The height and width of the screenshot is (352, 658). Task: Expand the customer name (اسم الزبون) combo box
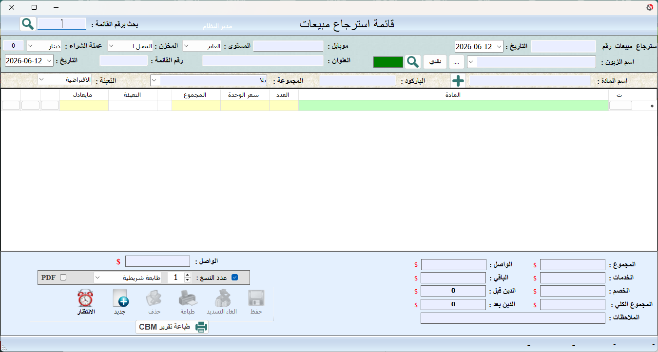click(x=471, y=62)
